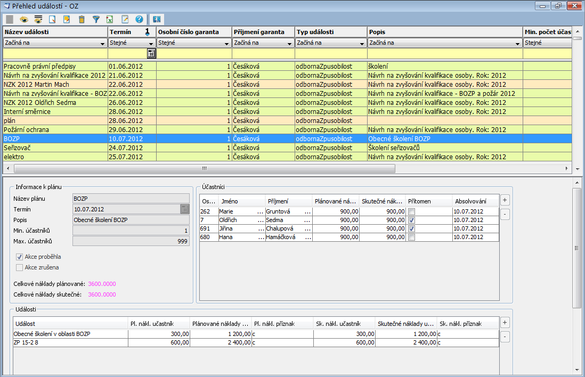Click the trash can delete icon
Screen dimensions: 585x377
tap(82, 19)
